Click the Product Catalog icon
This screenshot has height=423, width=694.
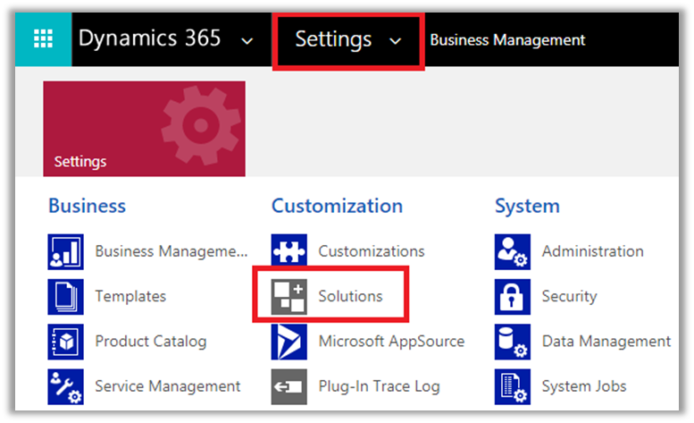[65, 342]
